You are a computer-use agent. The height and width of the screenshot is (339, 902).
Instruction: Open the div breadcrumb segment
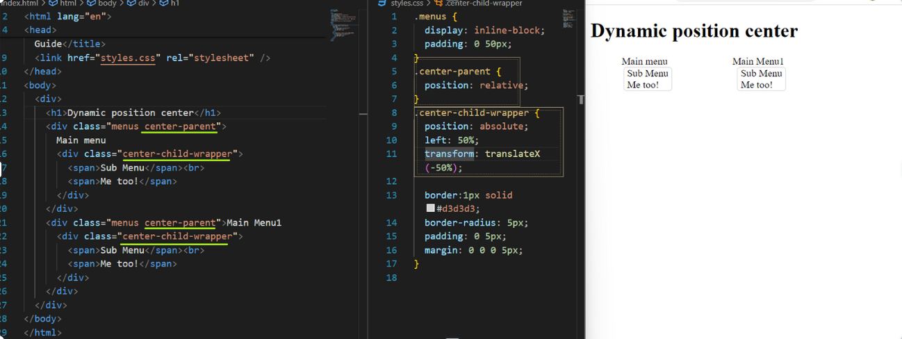point(138,3)
